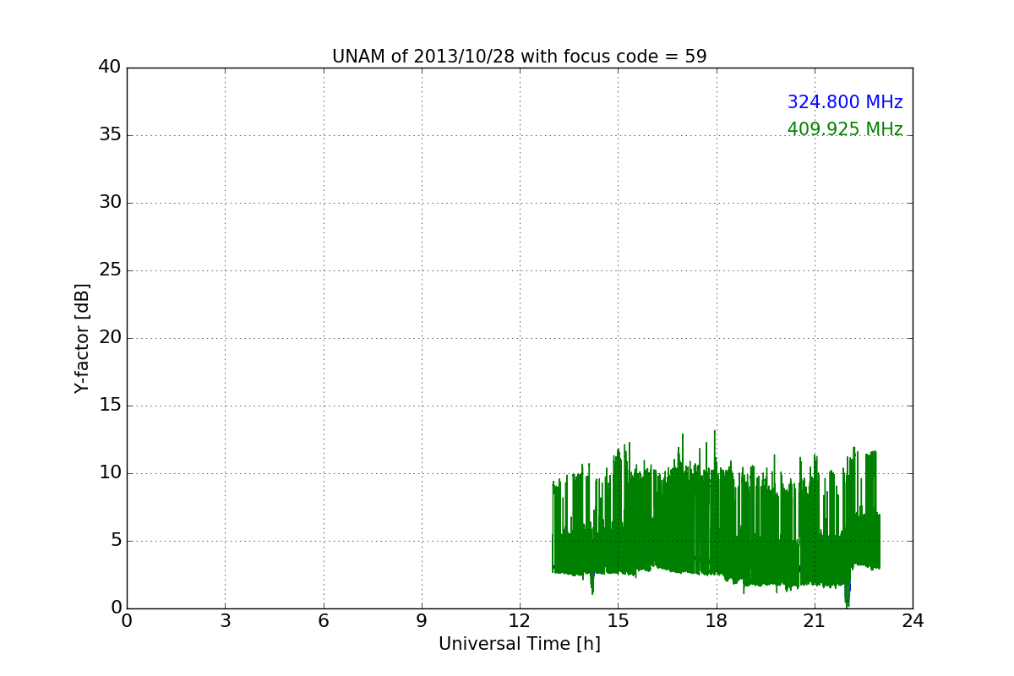Click the x-axis tick label '21'

click(x=815, y=621)
